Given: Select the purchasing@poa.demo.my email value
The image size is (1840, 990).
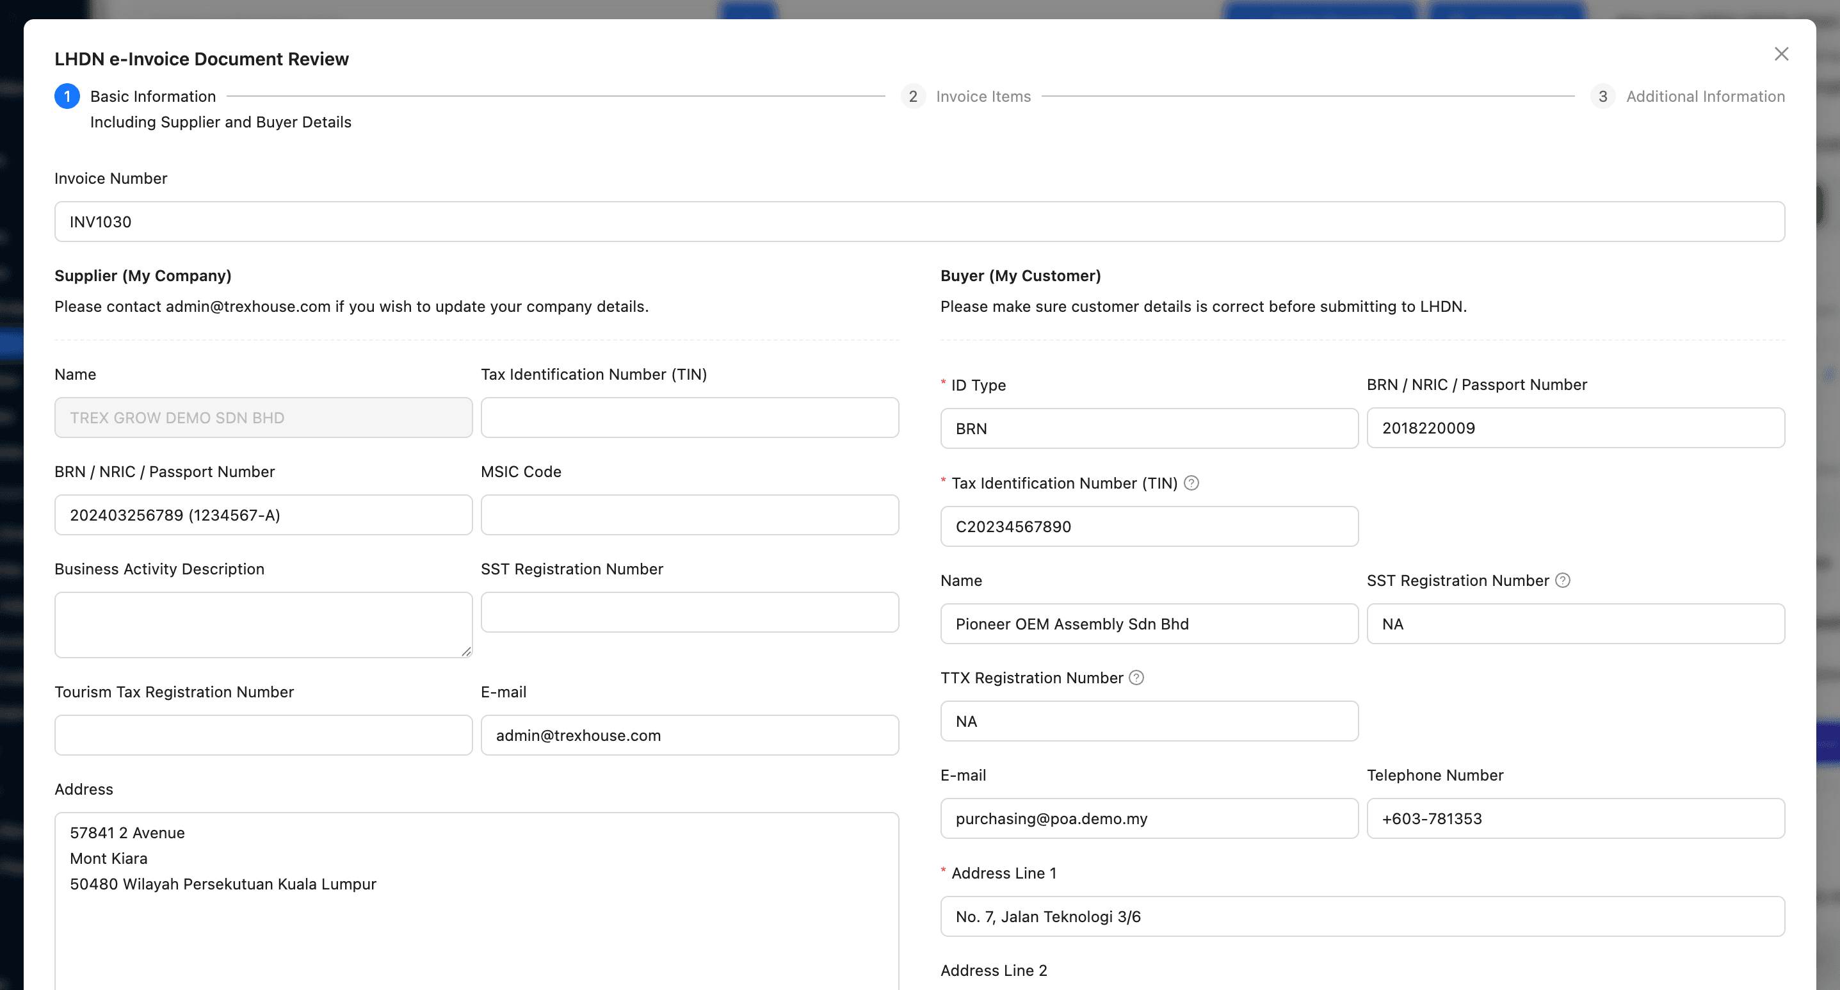Looking at the screenshot, I should click(1148, 818).
